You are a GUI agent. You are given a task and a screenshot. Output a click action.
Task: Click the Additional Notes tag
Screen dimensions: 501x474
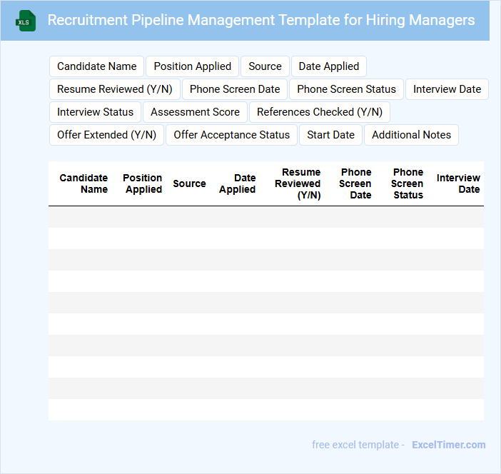pyautogui.click(x=411, y=135)
